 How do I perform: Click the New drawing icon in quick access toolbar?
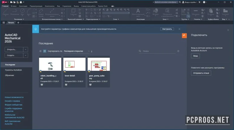click(11, 2)
